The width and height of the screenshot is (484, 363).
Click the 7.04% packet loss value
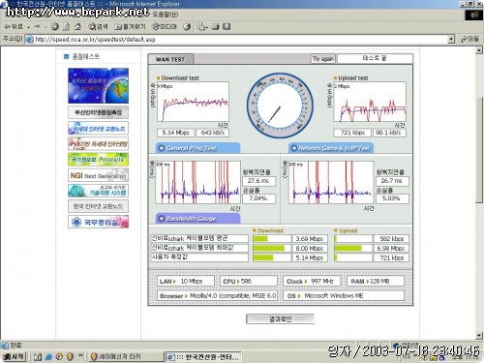point(258,198)
